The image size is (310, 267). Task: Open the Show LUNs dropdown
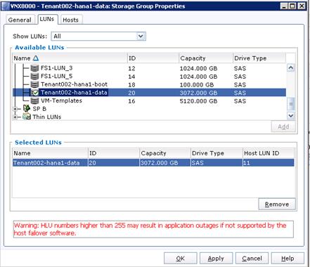pyautogui.click(x=141, y=37)
